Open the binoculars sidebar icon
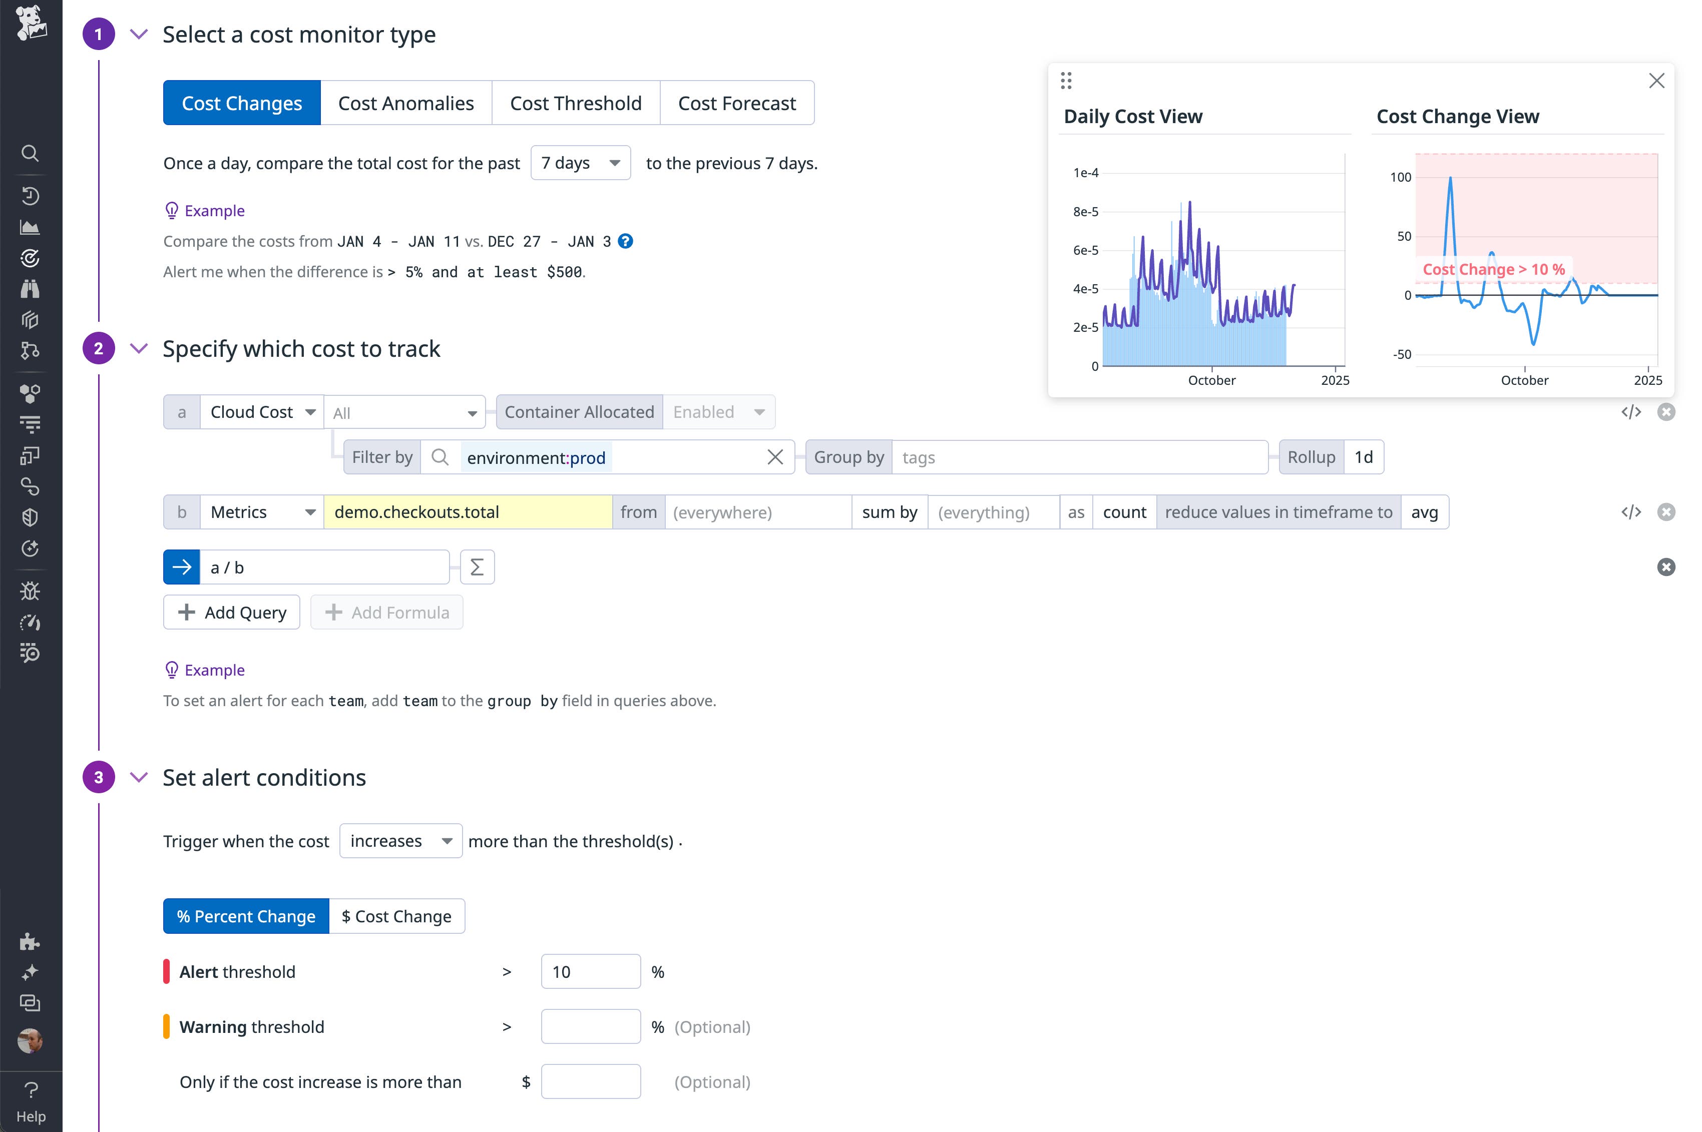Image resolution: width=1702 pixels, height=1132 pixels. [30, 289]
